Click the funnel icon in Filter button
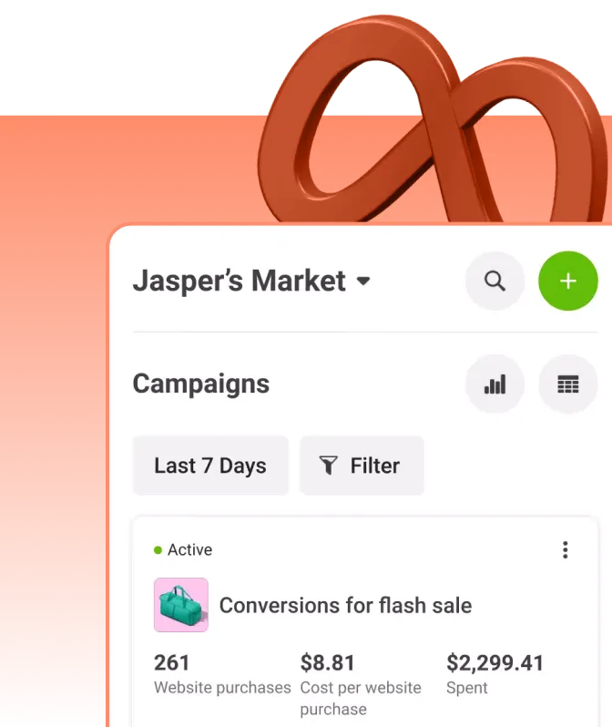Image resolution: width=612 pixels, height=727 pixels. click(328, 466)
